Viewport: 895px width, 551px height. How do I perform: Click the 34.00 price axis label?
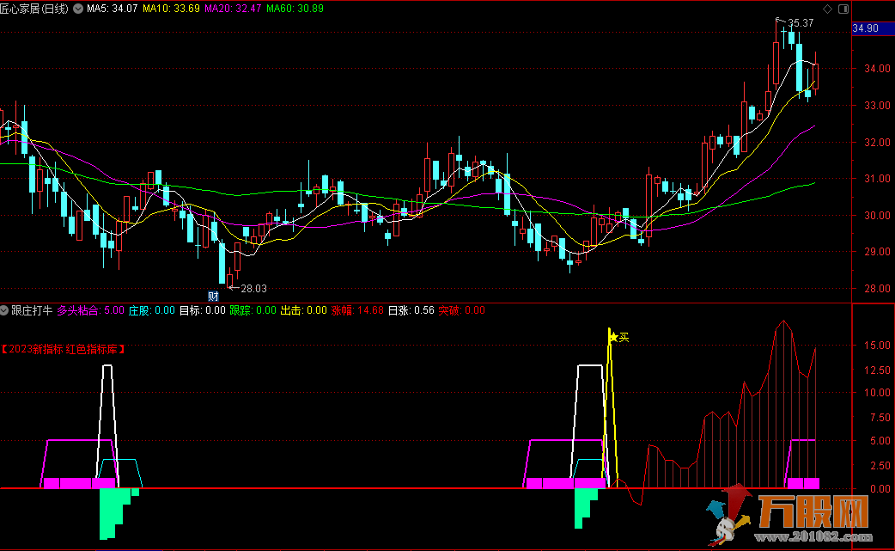coord(877,69)
